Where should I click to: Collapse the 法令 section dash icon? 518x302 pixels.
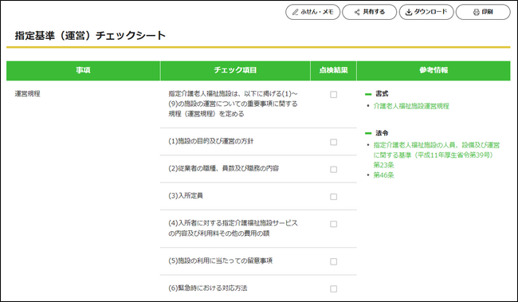(x=368, y=133)
